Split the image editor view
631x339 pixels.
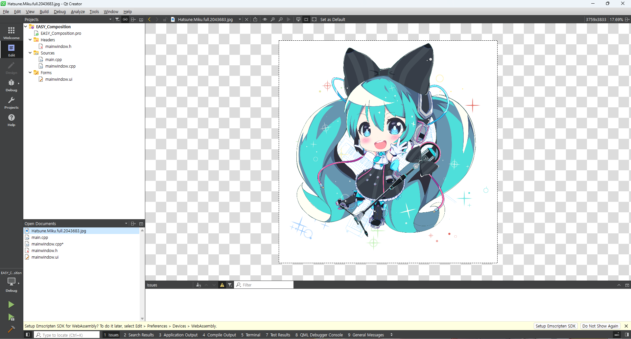[x=627, y=19]
